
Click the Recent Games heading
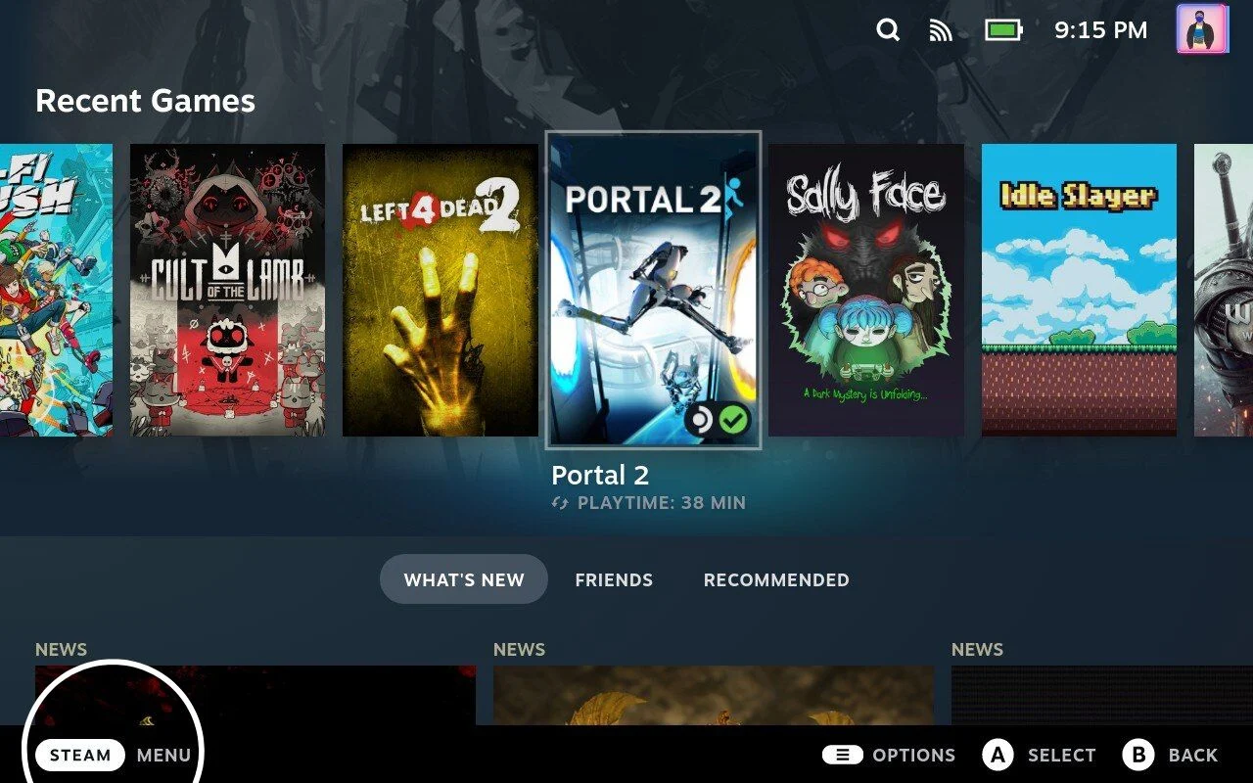[145, 101]
